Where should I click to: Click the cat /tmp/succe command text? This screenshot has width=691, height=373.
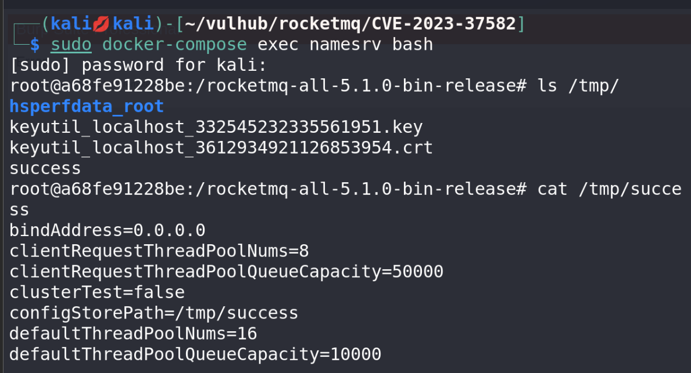tap(610, 189)
